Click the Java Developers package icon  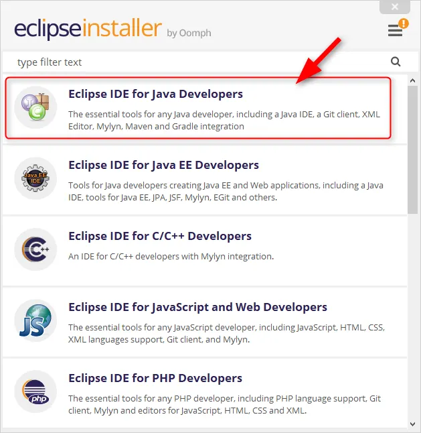(x=35, y=107)
